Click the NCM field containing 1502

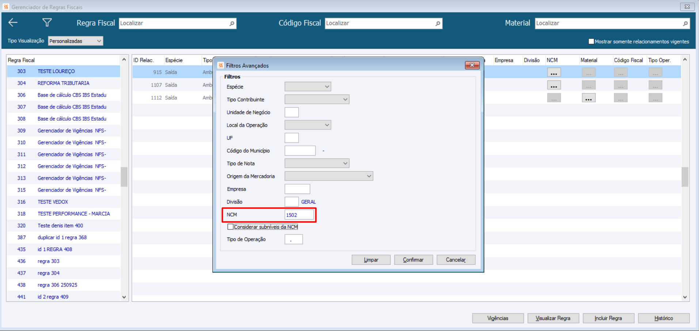tap(299, 215)
